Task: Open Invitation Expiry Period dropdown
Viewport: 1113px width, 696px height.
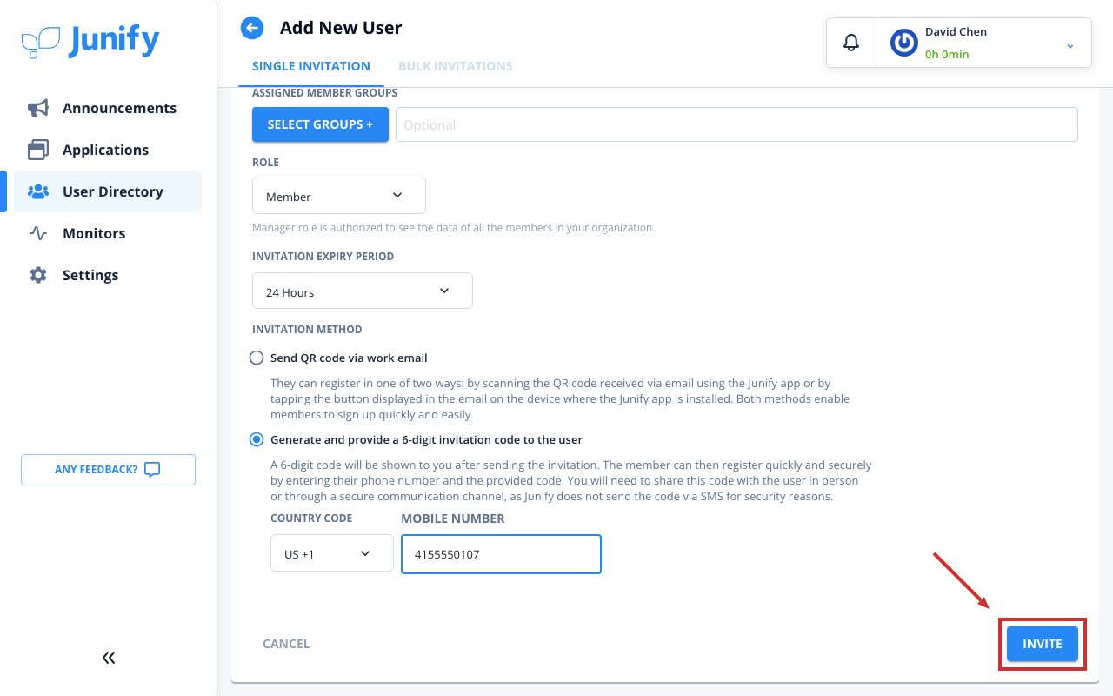Action: (363, 291)
